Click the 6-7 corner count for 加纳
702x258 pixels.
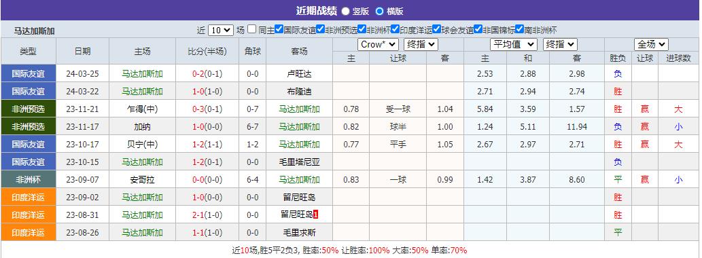[253, 126]
